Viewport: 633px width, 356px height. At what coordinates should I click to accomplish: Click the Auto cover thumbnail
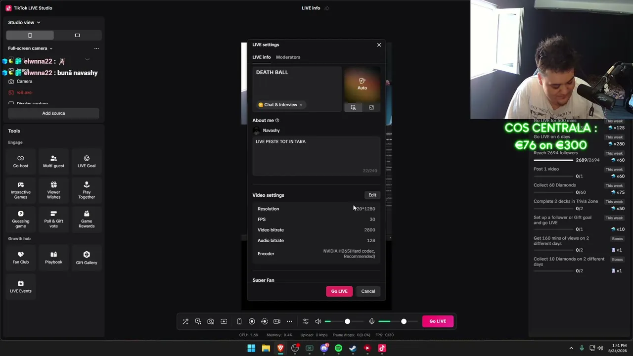click(362, 84)
